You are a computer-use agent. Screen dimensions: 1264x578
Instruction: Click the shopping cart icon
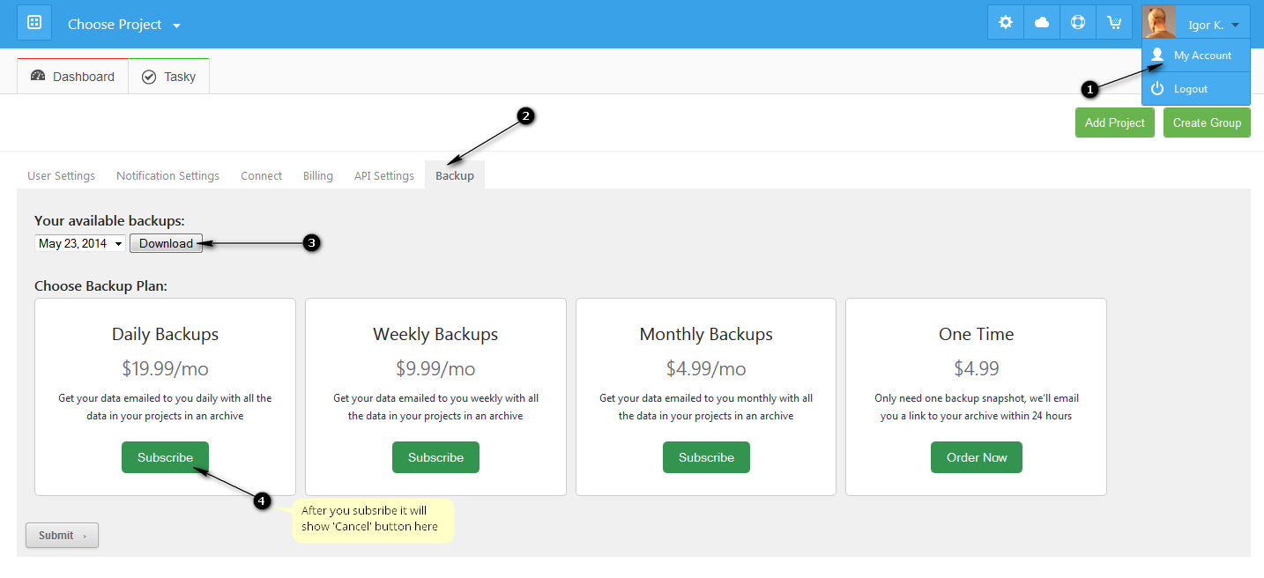[x=1114, y=23]
